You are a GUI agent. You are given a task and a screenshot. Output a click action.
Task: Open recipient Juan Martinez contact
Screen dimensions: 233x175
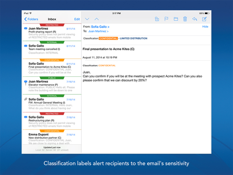[99, 31]
